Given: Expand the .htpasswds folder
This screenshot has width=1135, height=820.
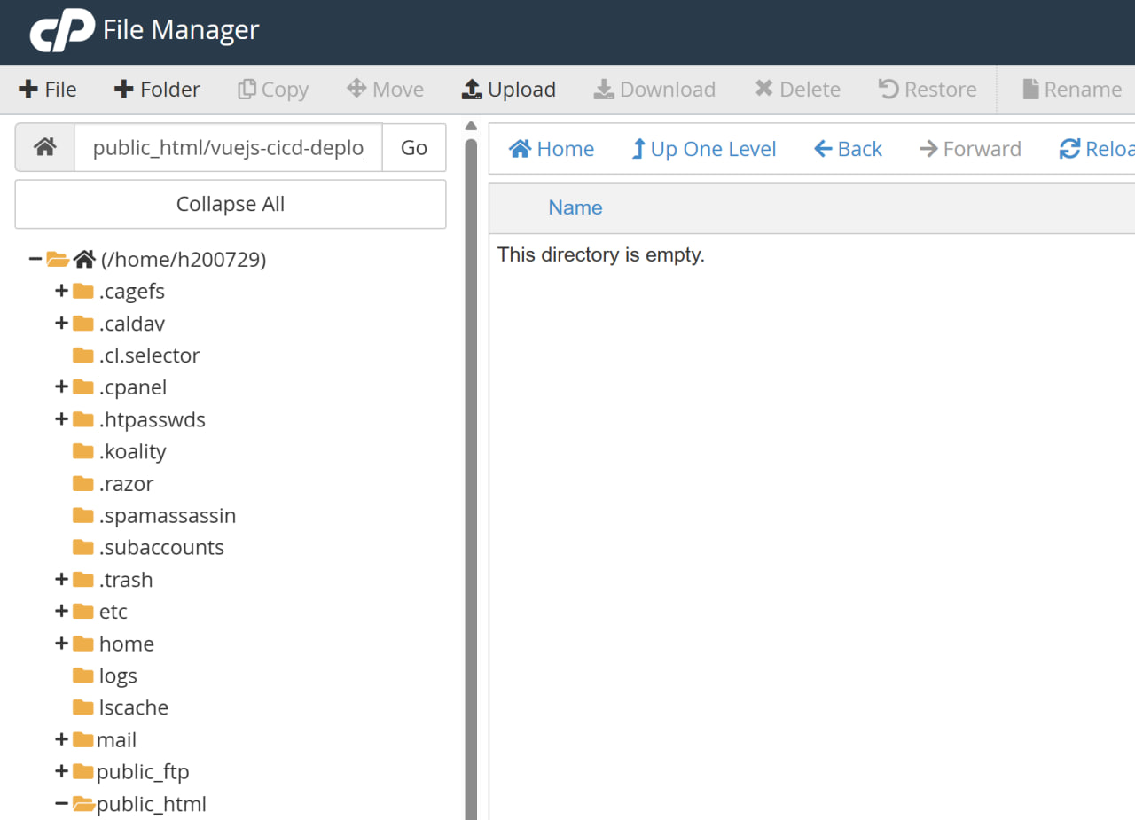Looking at the screenshot, I should point(61,418).
